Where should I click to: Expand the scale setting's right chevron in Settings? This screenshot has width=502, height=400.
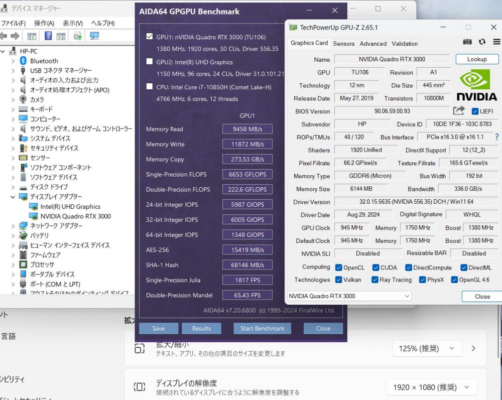(x=473, y=348)
